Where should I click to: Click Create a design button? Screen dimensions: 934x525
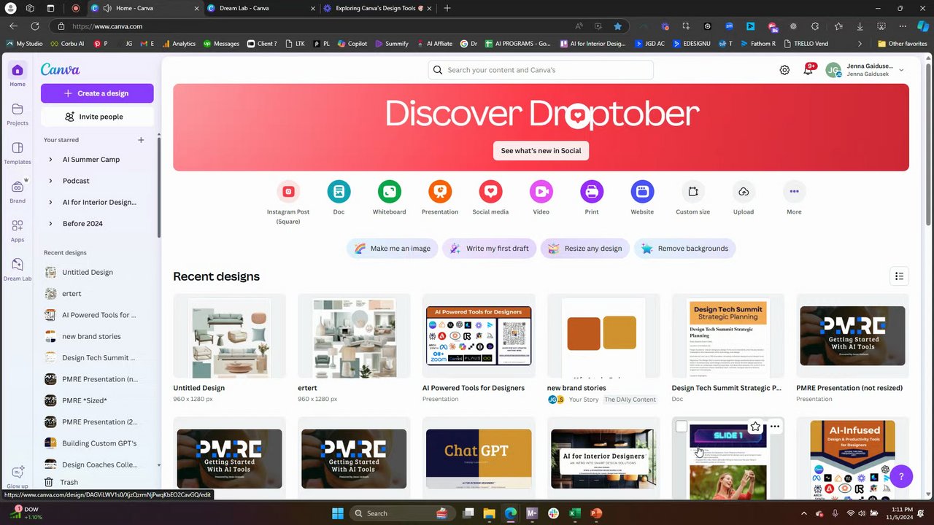tap(97, 93)
